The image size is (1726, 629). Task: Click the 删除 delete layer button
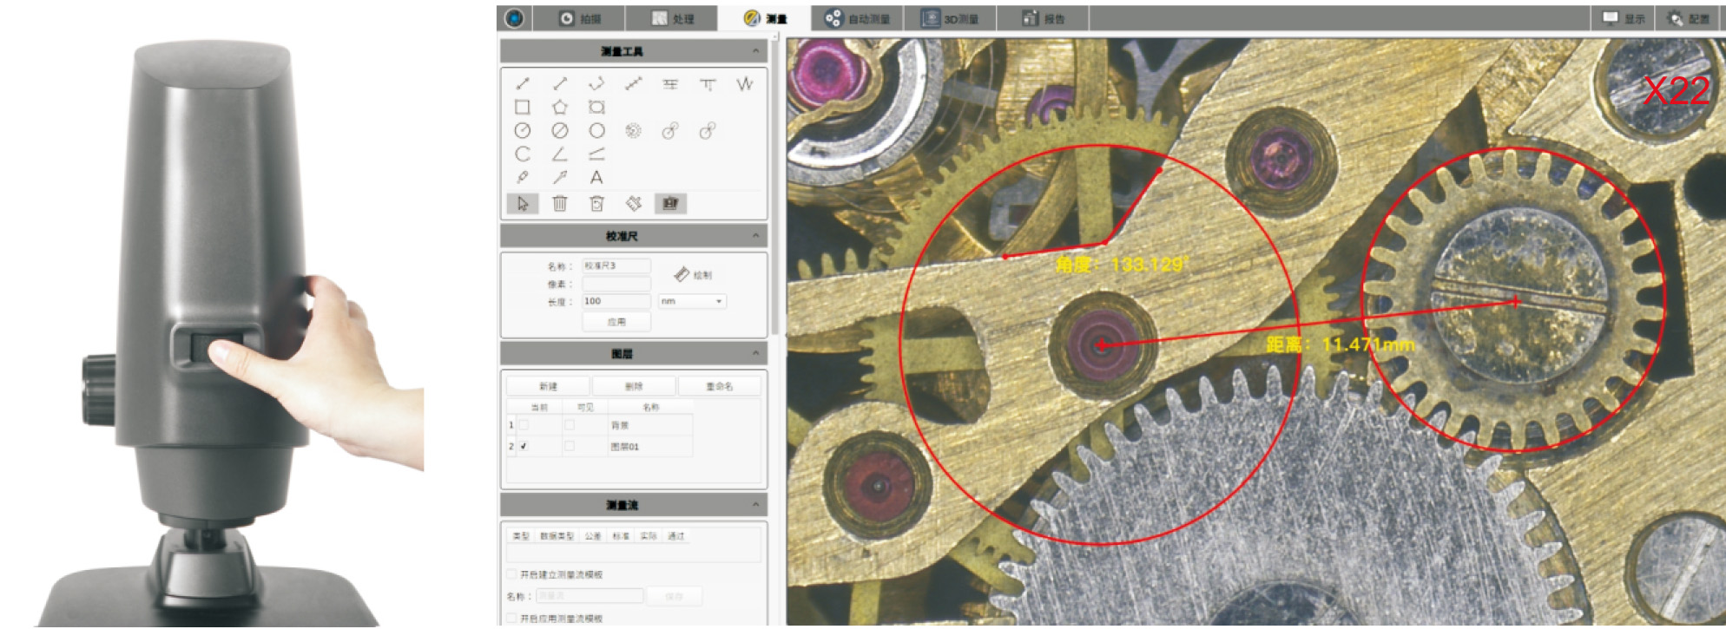(x=634, y=386)
